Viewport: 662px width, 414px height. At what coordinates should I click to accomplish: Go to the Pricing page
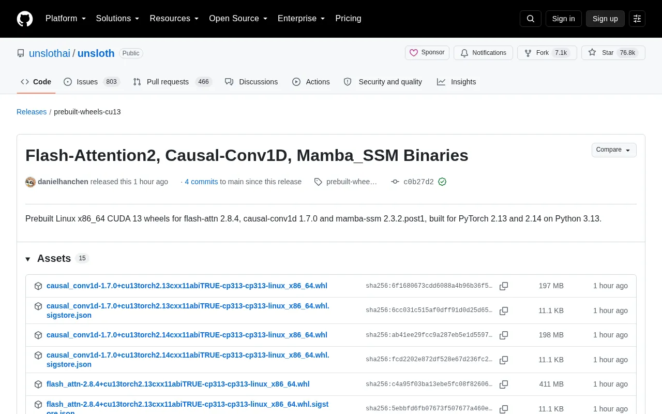click(x=348, y=19)
